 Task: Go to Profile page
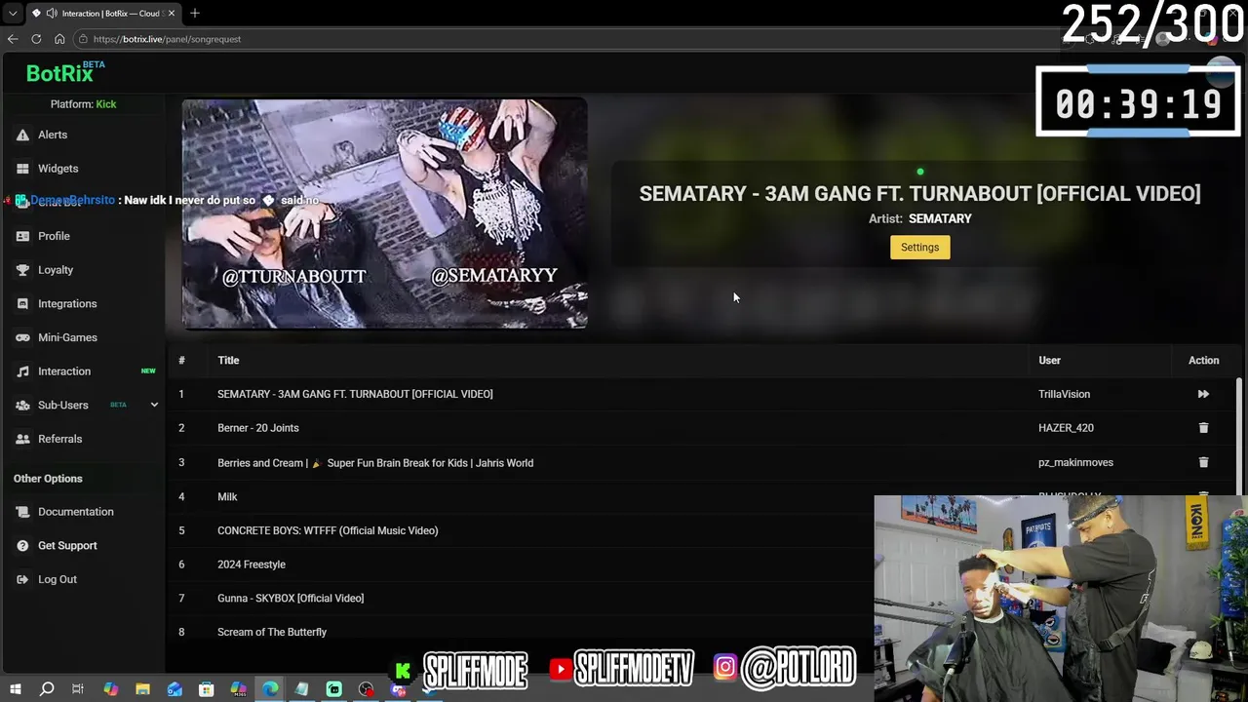pyautogui.click(x=54, y=236)
